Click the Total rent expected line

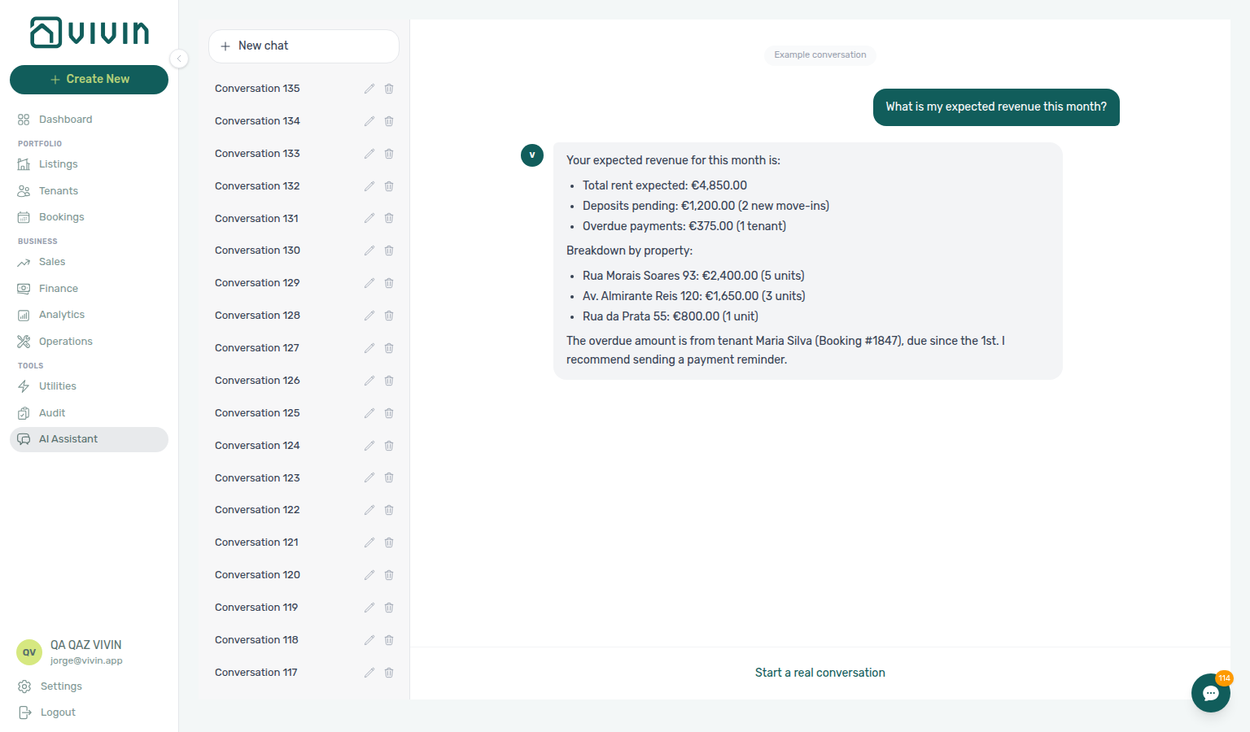(665, 185)
